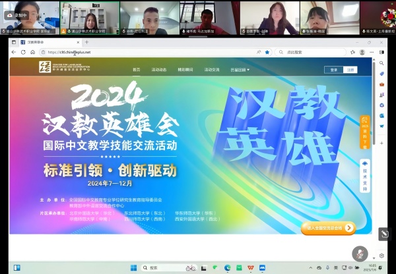Open the orange 资料下载 side tab

pos(365,132)
